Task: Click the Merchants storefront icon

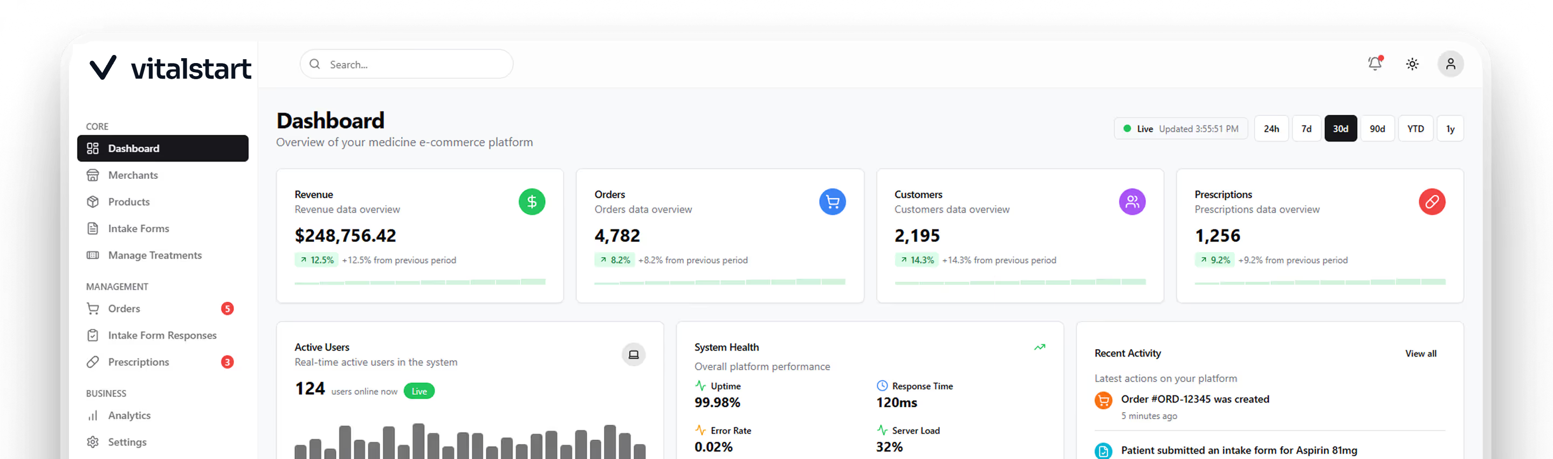Action: tap(92, 175)
